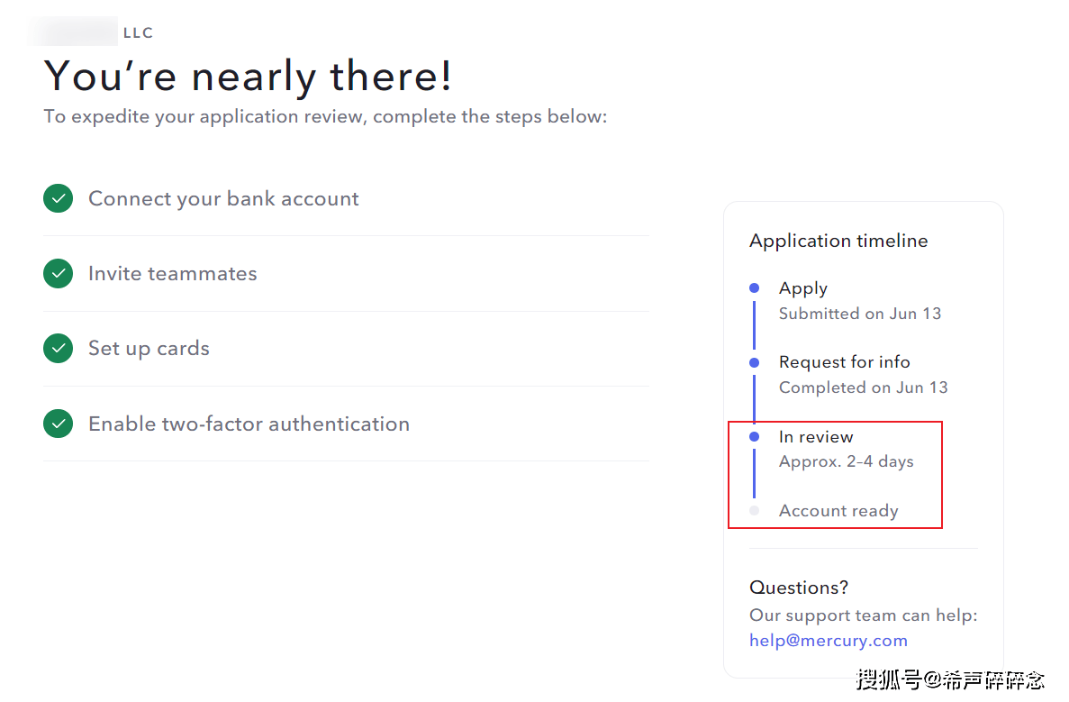This screenshot has width=1069, height=702.
Task: Open the Invite teammates step
Action: coord(172,273)
